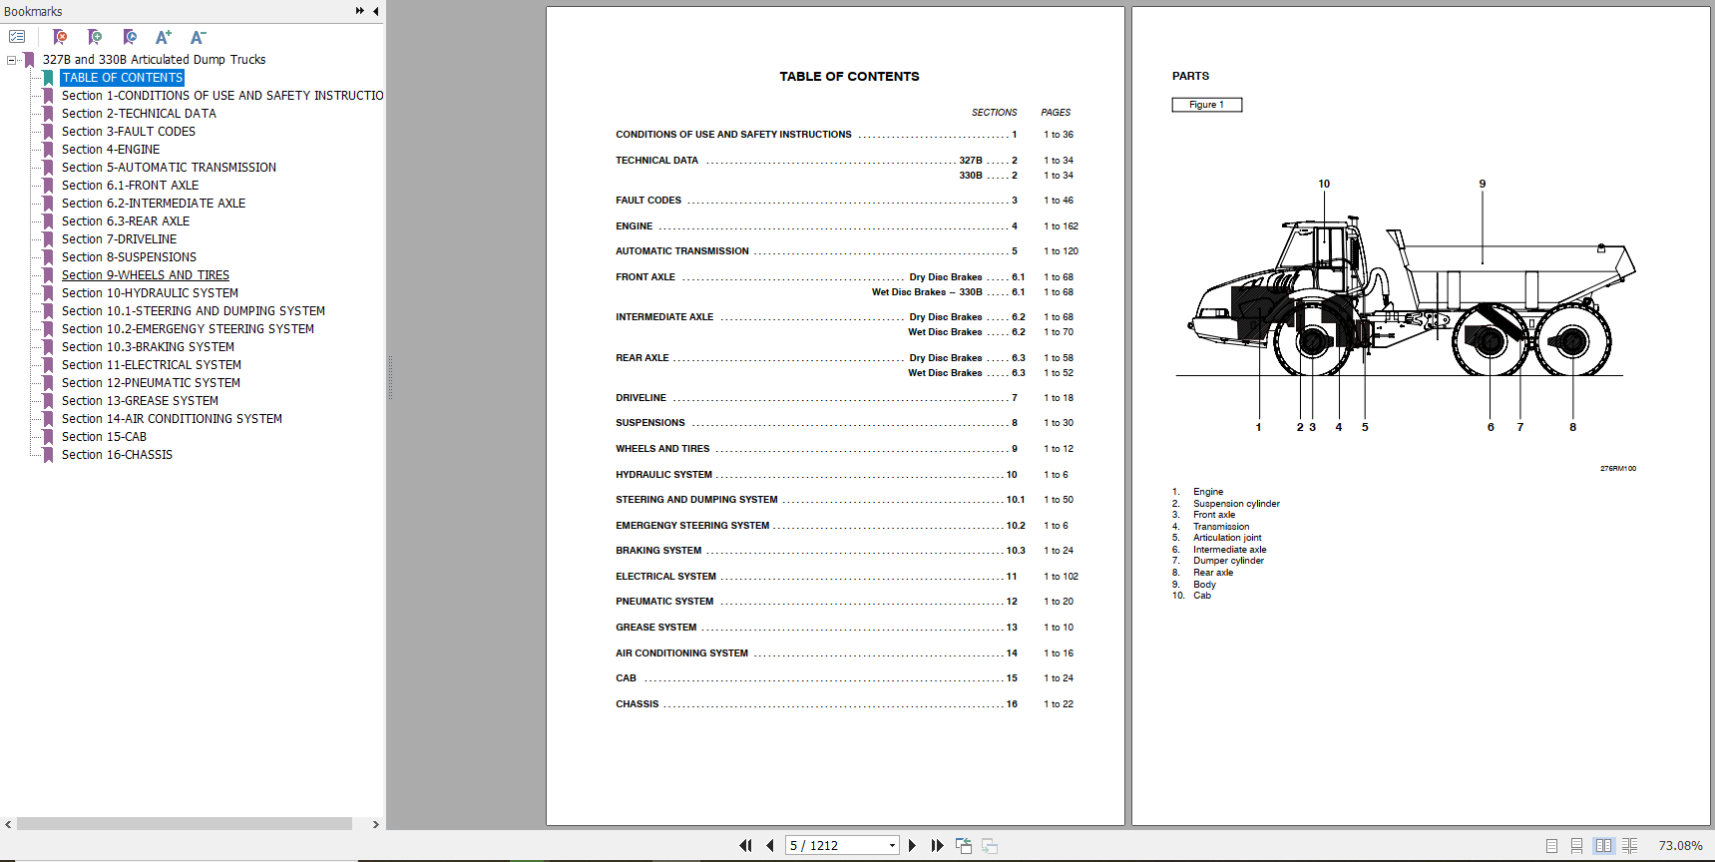This screenshot has height=862, width=1715.
Task: Open Section 10-HYDRAULIC SYSTEM bookmark
Action: click(x=150, y=293)
